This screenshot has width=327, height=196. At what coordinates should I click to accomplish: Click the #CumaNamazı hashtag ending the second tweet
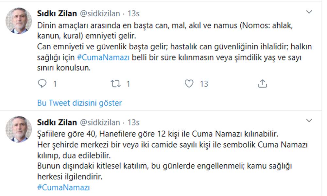point(63,188)
